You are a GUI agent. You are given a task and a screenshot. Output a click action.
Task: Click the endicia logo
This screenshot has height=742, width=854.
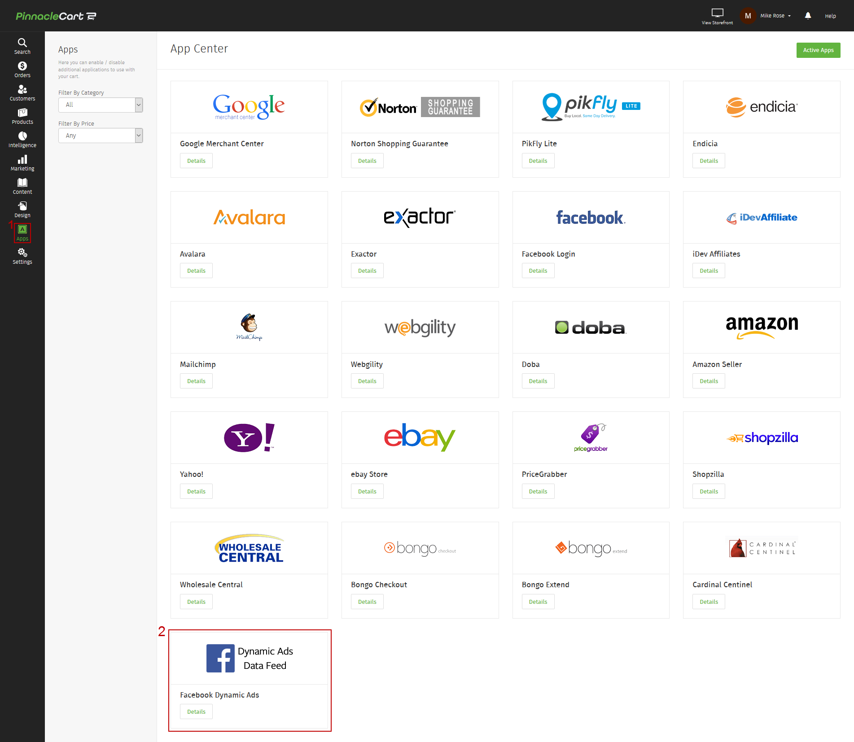pyautogui.click(x=762, y=107)
